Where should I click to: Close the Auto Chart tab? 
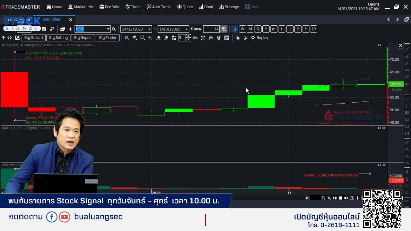(71, 20)
